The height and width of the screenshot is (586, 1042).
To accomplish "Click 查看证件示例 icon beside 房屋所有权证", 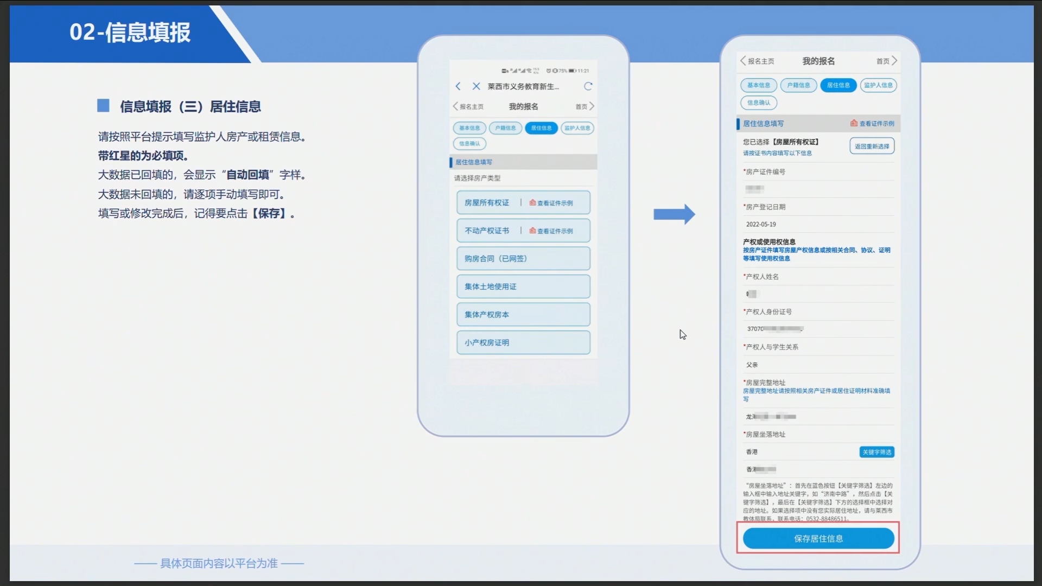I will click(532, 202).
